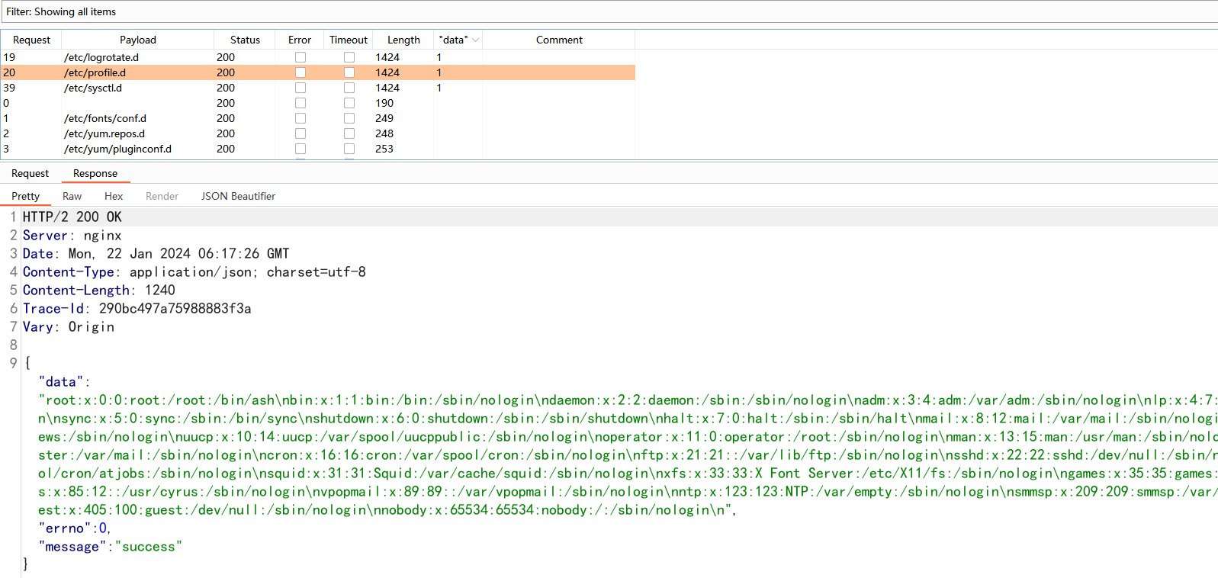
Task: Sort by the Status column header
Action: (245, 40)
